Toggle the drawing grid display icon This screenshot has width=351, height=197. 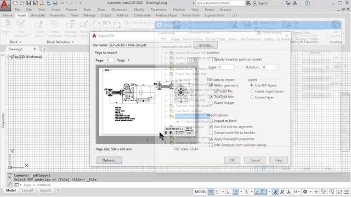211,192
